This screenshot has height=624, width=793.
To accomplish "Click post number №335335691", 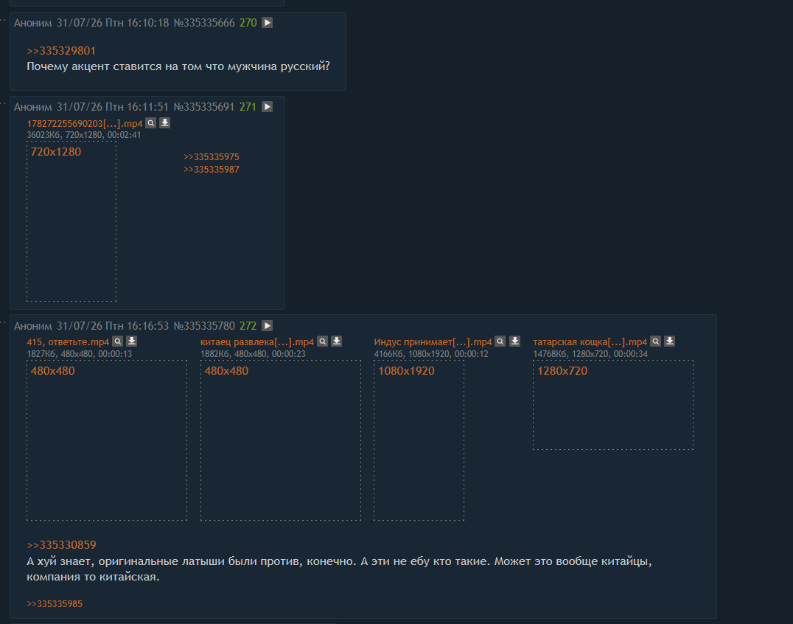I will click(204, 107).
